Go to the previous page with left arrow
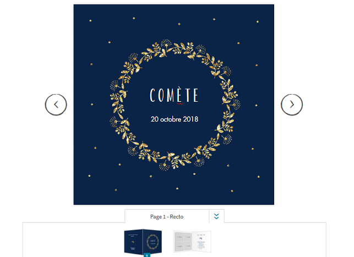Viewport: 354px width, 257px height. tap(56, 105)
